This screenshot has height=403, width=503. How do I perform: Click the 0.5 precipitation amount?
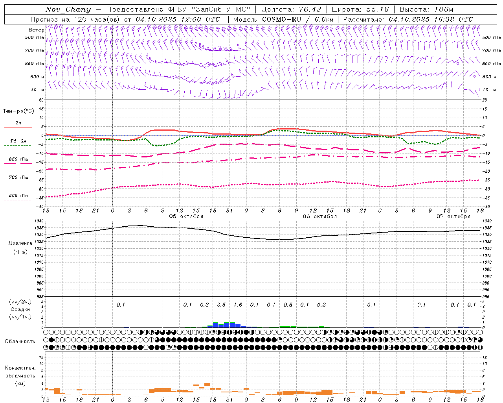(288, 305)
